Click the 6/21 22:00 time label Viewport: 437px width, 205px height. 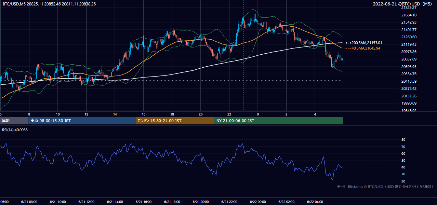coord(229,202)
